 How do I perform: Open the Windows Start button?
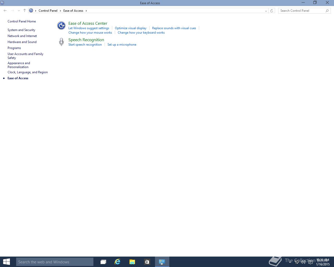click(x=7, y=262)
